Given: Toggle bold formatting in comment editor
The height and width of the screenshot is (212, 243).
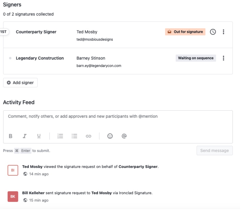Looking at the screenshot, I should click(x=11, y=136).
